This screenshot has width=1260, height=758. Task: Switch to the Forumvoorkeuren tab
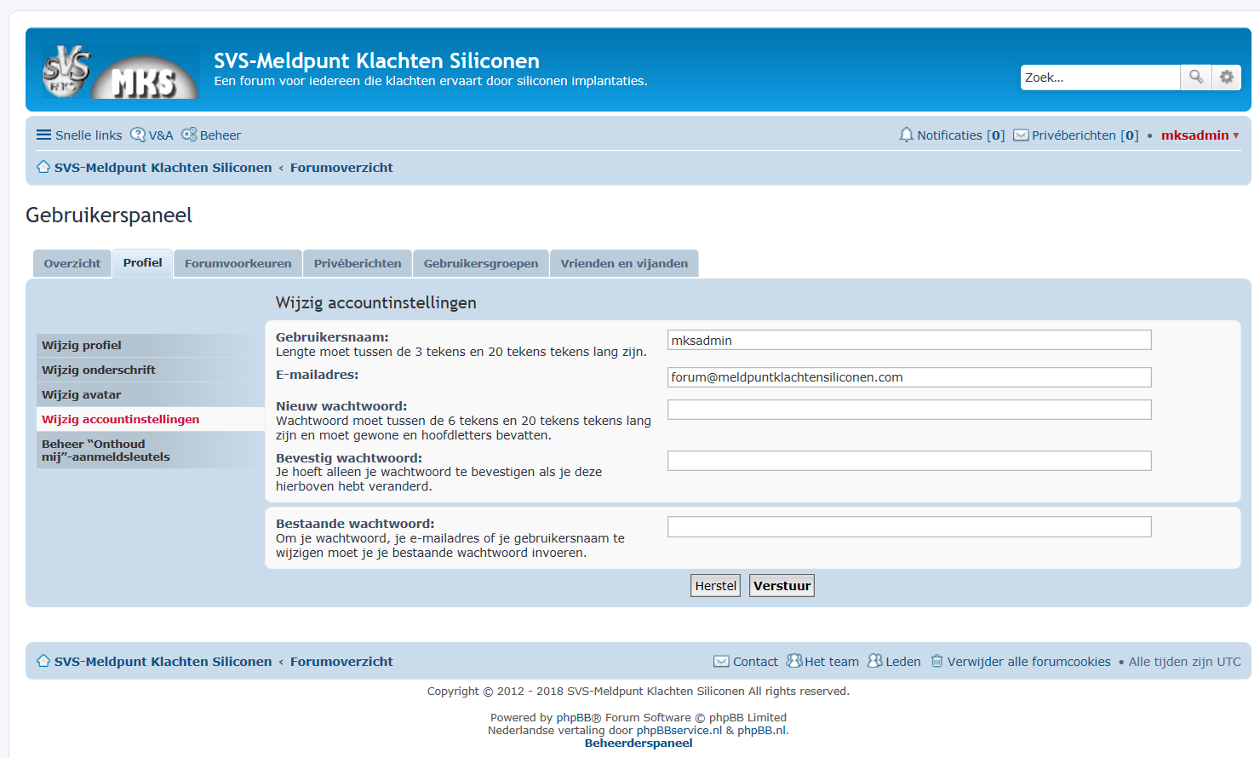click(238, 264)
